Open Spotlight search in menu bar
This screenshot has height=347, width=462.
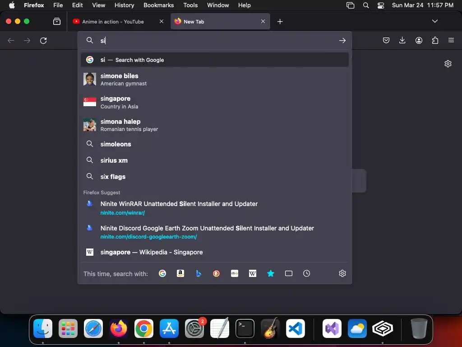365,5
